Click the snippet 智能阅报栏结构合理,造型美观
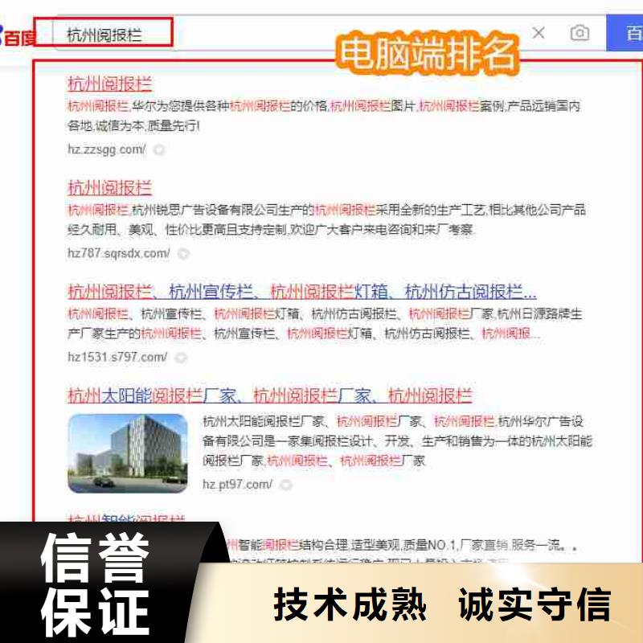 pos(402,545)
